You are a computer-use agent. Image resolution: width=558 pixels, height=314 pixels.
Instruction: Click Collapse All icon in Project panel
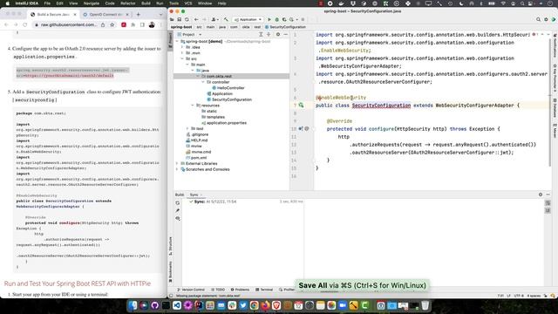[x=269, y=35]
